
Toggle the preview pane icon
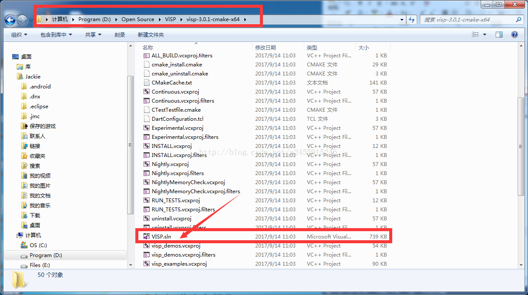point(499,35)
